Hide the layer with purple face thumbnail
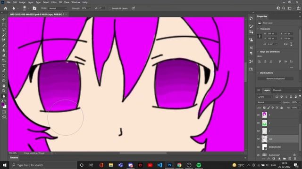Screen dimensions: 302x169 (x=259, y=115)
